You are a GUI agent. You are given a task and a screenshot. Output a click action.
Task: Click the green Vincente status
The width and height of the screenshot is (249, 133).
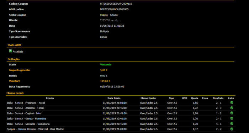(x=106, y=65)
